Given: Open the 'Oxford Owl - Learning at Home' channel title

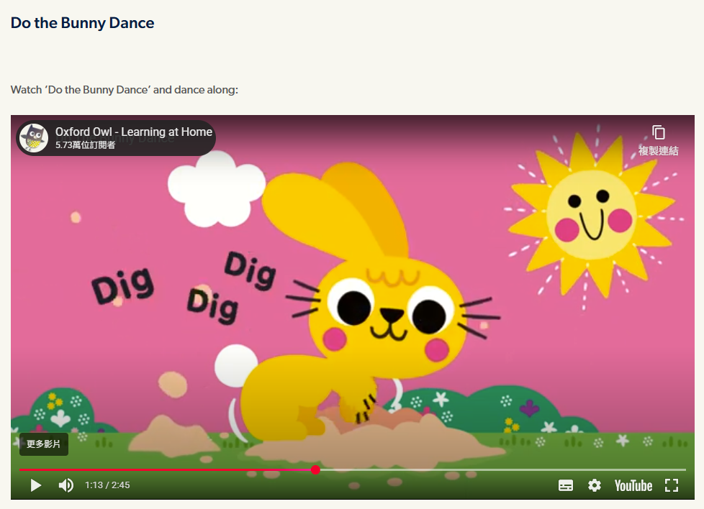Looking at the screenshot, I should click(133, 132).
